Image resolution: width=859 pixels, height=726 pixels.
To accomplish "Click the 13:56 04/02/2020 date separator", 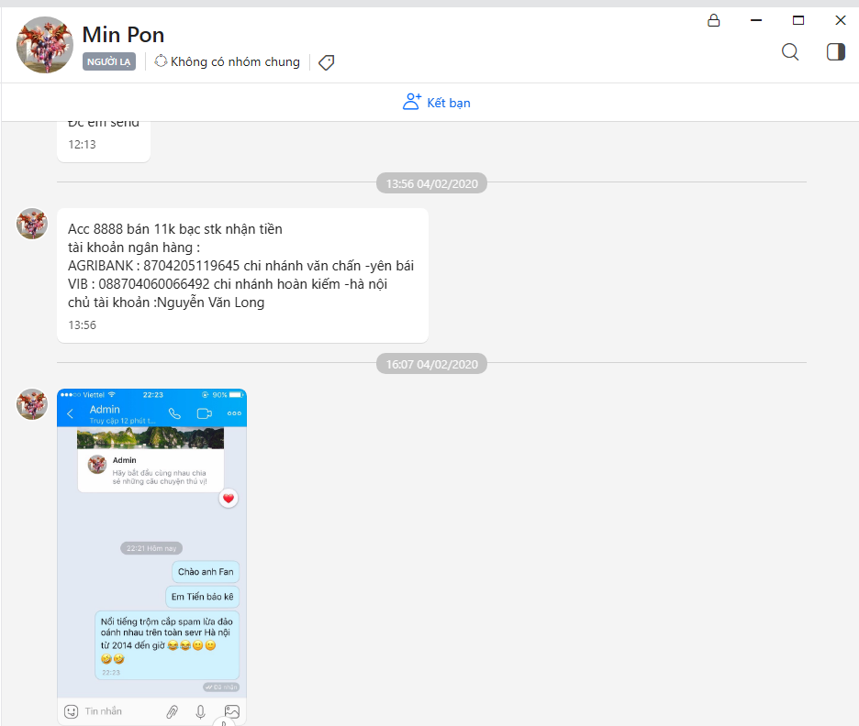I will tap(431, 183).
